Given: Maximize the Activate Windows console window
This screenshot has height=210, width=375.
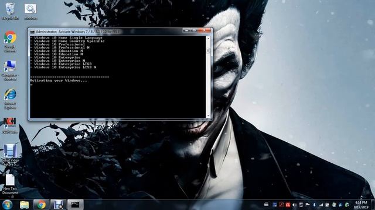Looking at the screenshot, I should point(194,30).
